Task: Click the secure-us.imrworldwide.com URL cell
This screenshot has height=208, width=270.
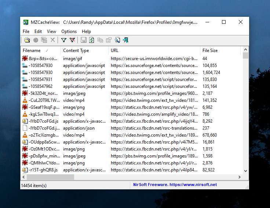Action: click(x=154, y=59)
